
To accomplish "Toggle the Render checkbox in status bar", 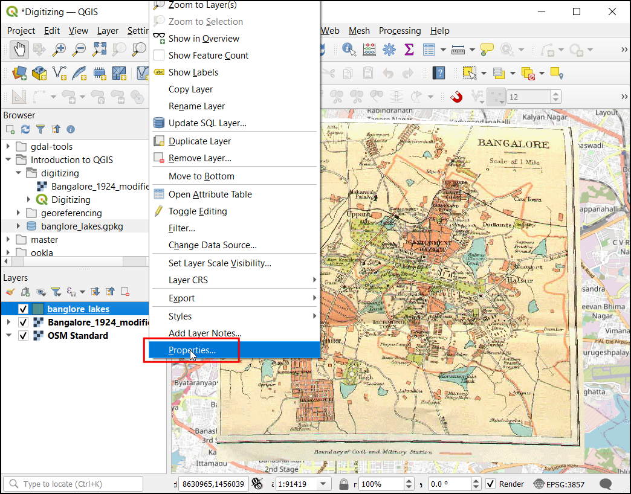I will tap(491, 484).
